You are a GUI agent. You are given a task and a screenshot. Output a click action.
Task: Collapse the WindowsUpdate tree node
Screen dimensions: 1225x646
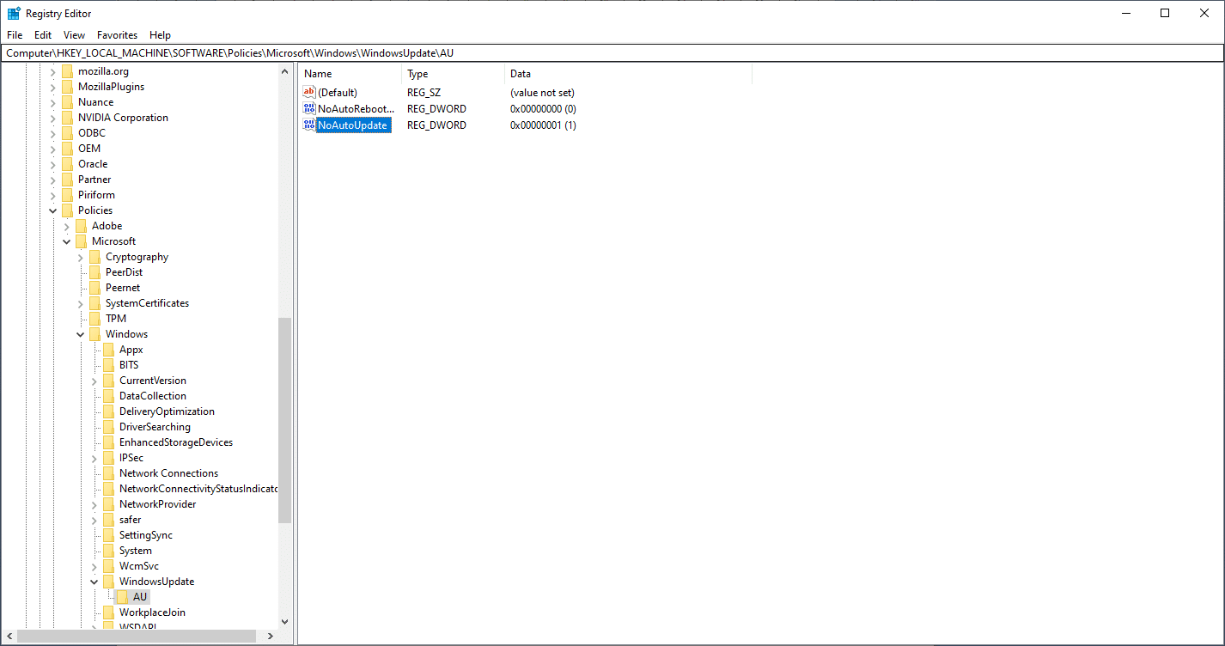94,582
